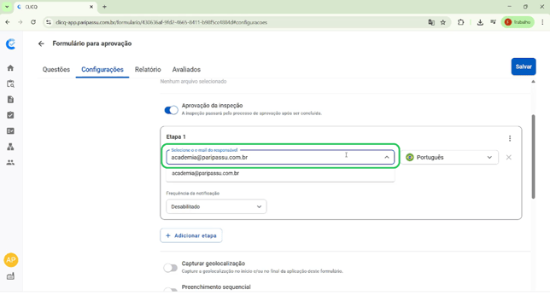
Task: Open the Home icon in sidebar
Action: pos(10,68)
